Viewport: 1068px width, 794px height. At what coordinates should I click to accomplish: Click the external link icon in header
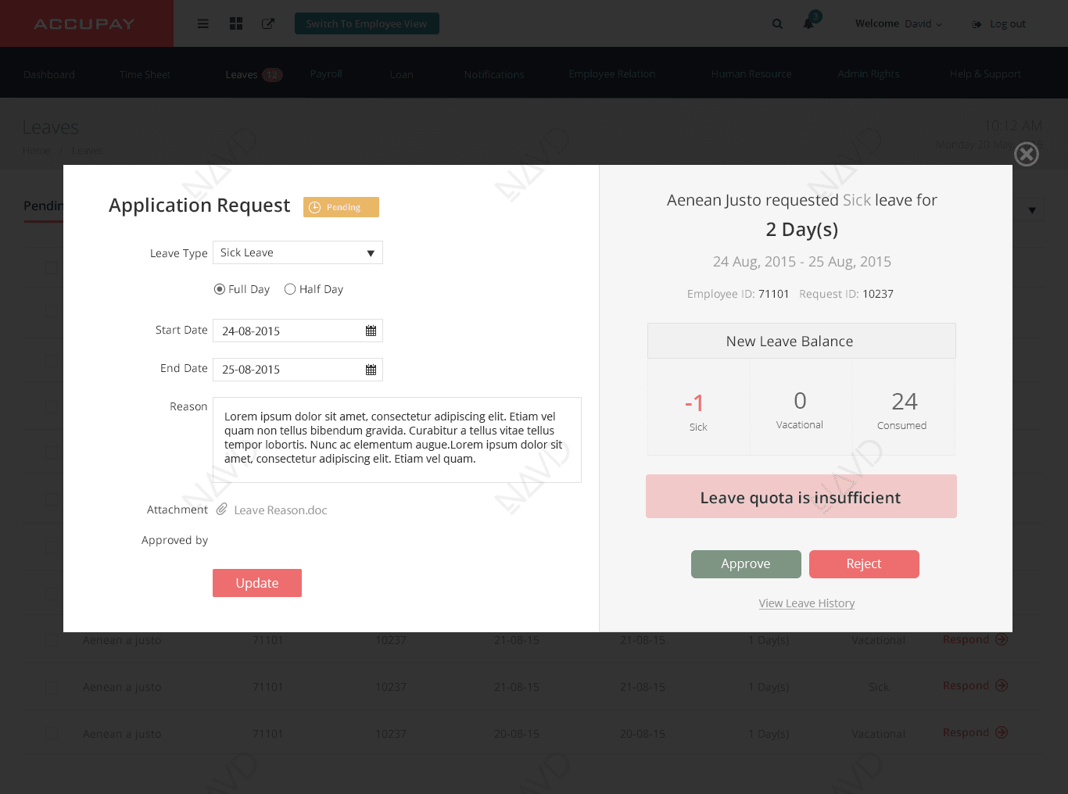pyautogui.click(x=268, y=24)
